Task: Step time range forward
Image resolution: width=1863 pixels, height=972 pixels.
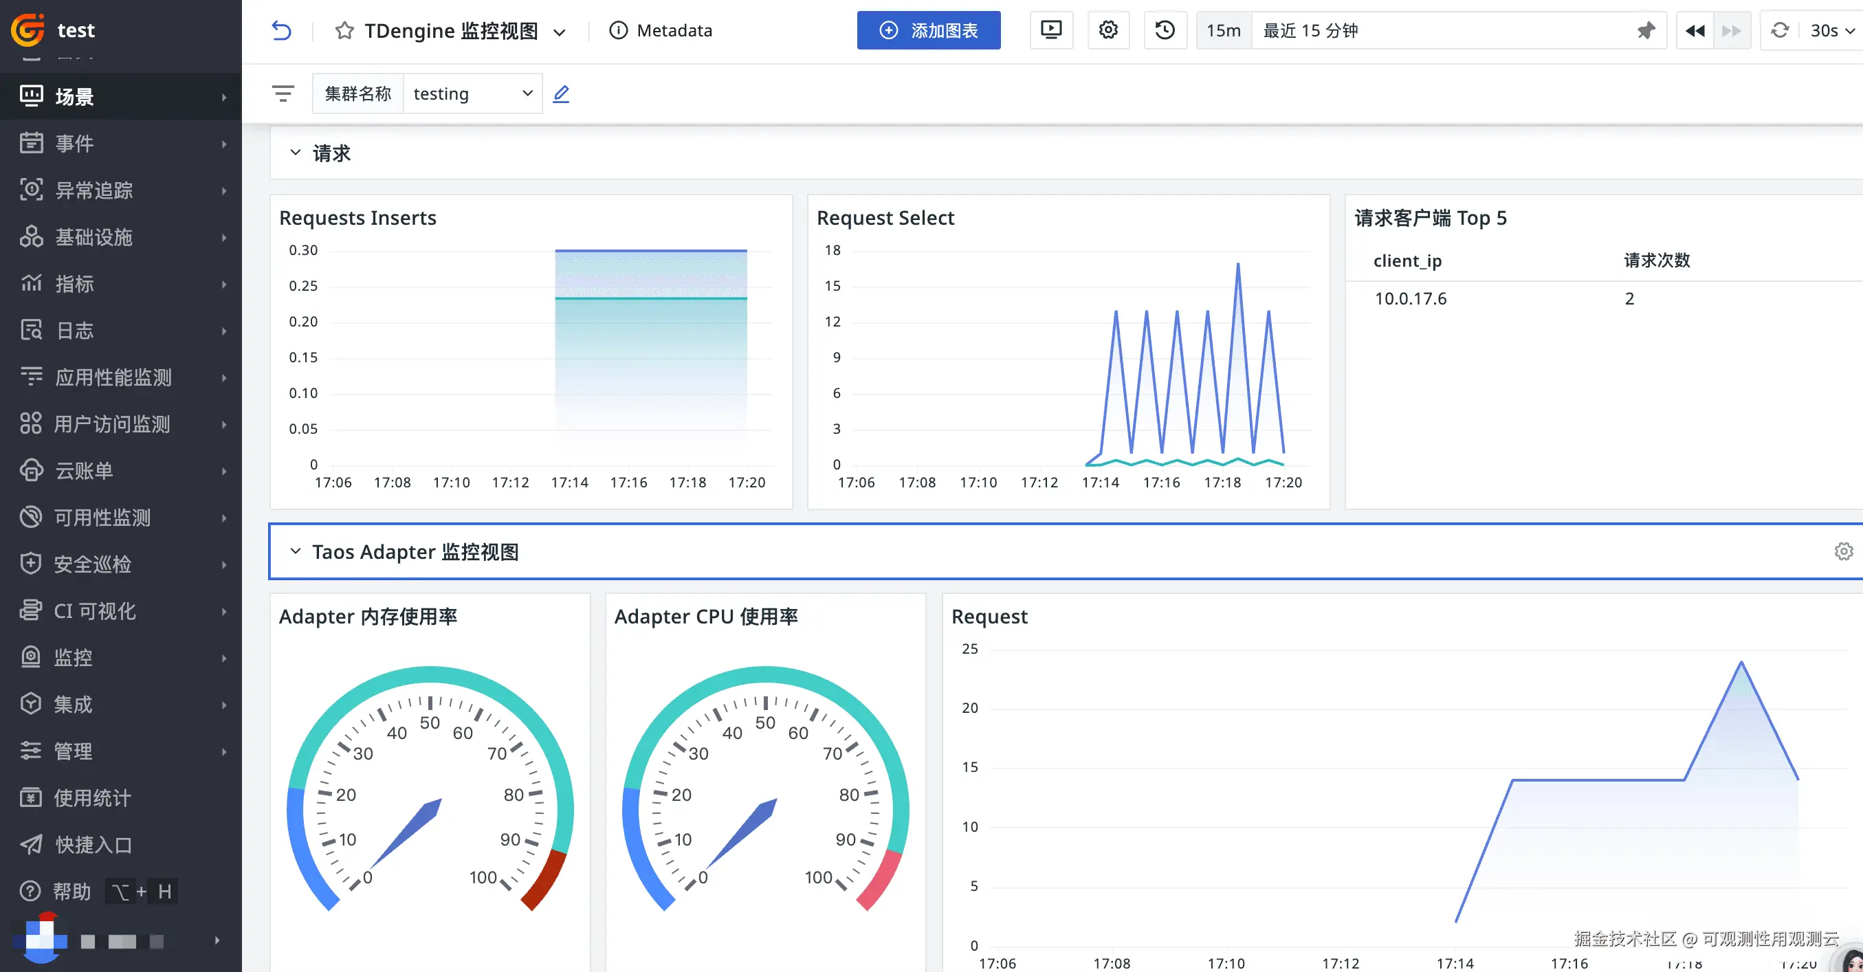Action: (x=1732, y=30)
